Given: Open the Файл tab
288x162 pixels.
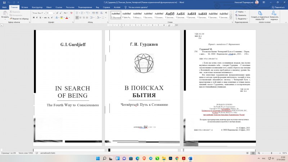Looking at the screenshot, I should (x=4, y=7).
